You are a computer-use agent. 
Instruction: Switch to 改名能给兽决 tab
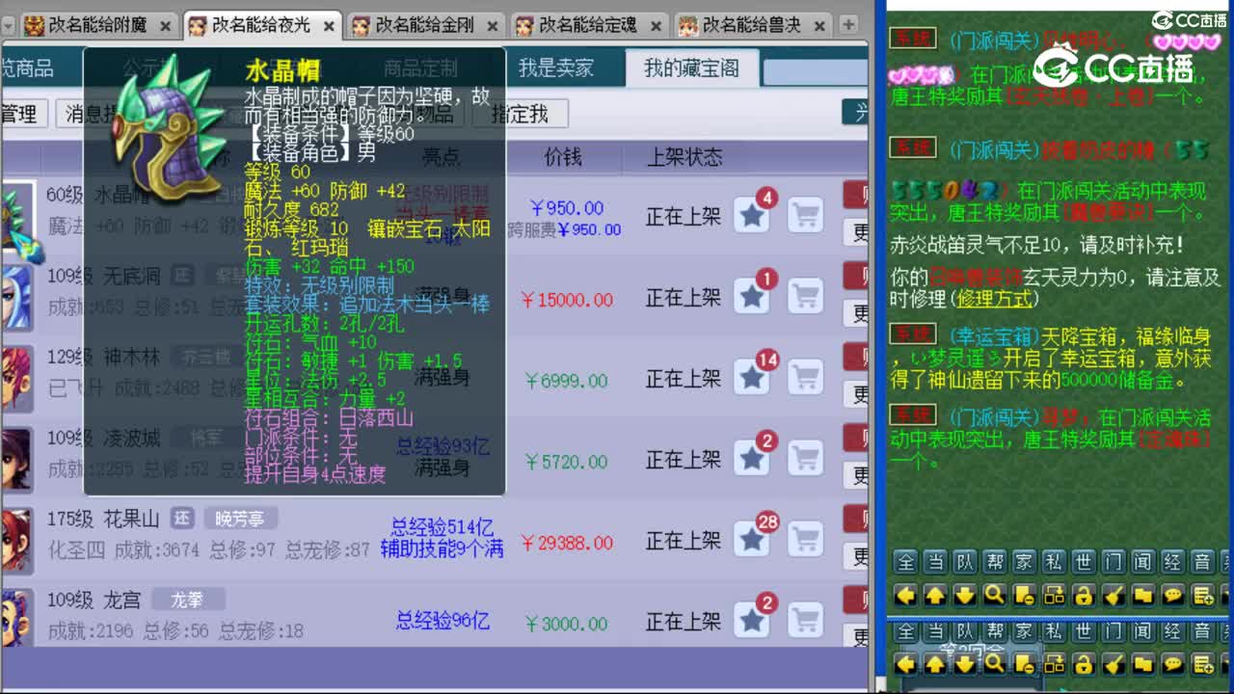click(x=752, y=25)
